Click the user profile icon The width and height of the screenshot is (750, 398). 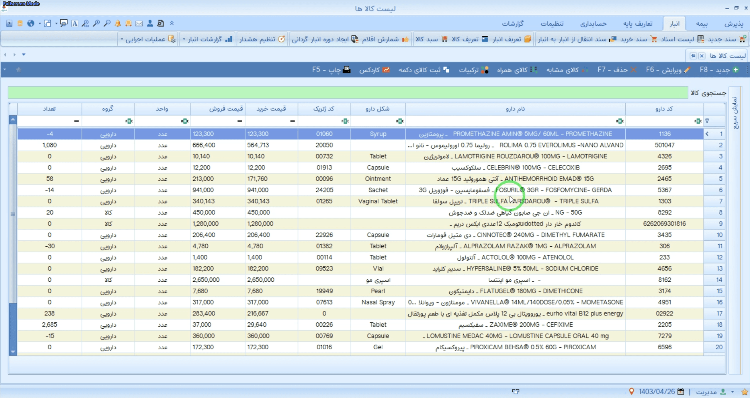click(150, 23)
